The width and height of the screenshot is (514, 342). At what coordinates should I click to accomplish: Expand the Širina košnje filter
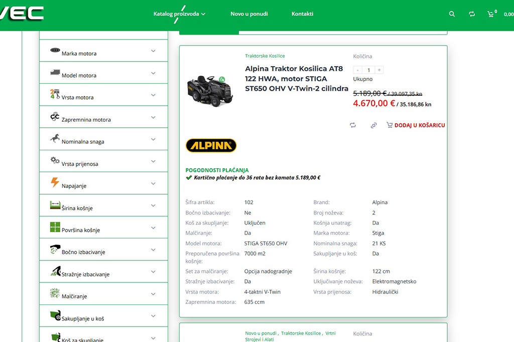(153, 206)
